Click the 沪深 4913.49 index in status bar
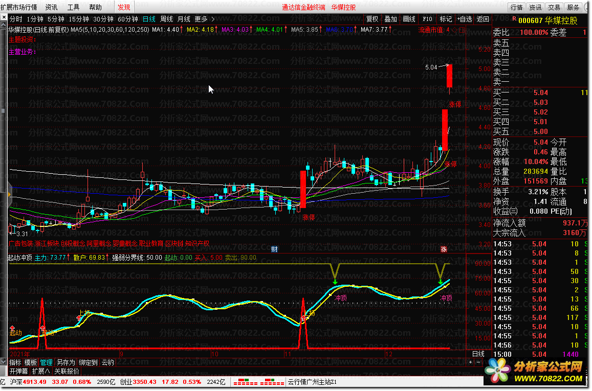The width and height of the screenshot is (592, 391). tap(28, 382)
